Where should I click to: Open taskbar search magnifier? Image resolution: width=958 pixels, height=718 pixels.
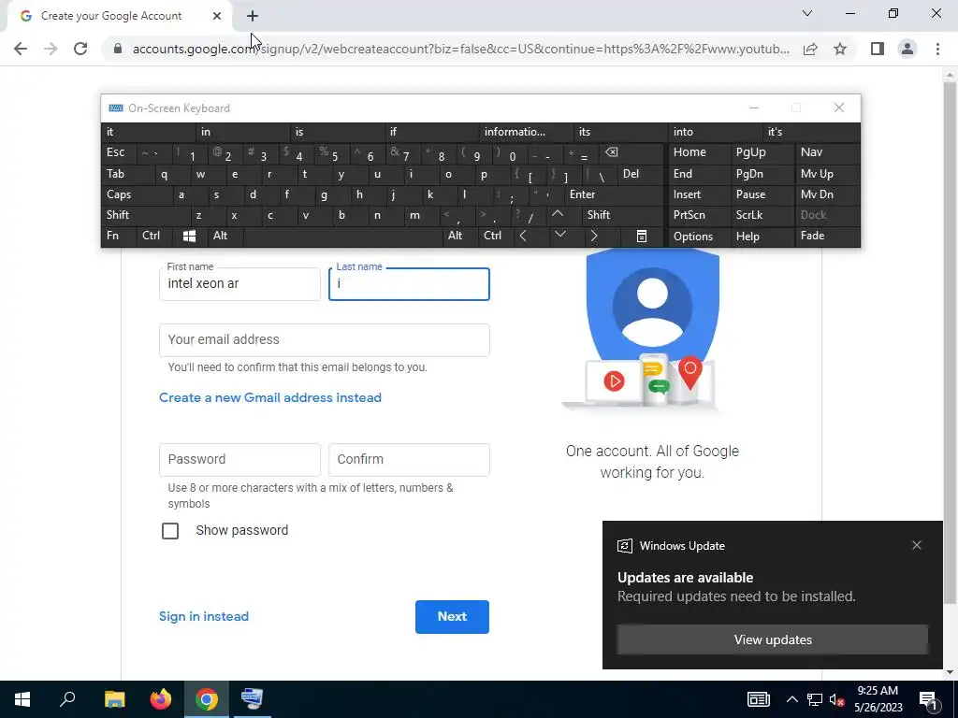coord(67,699)
